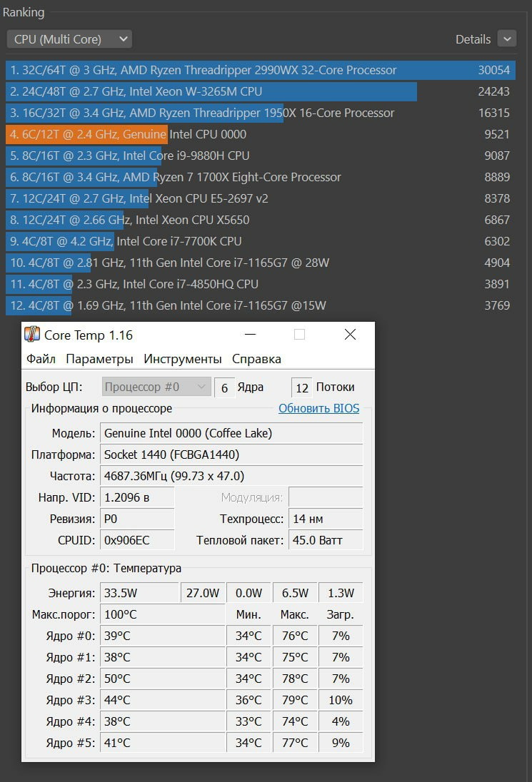Screen dimensions: 532x782
Task: Click Ядро #4 min temperature 33°C
Action: tap(249, 721)
